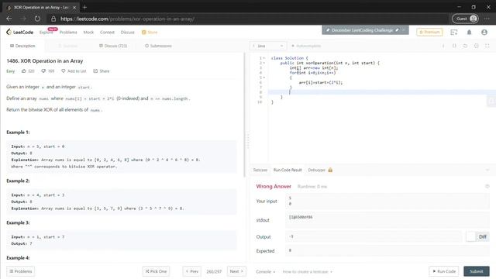Open the playground icon beside Premium

454,33
